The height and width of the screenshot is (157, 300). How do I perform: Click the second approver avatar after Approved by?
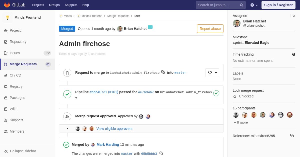point(148,117)
